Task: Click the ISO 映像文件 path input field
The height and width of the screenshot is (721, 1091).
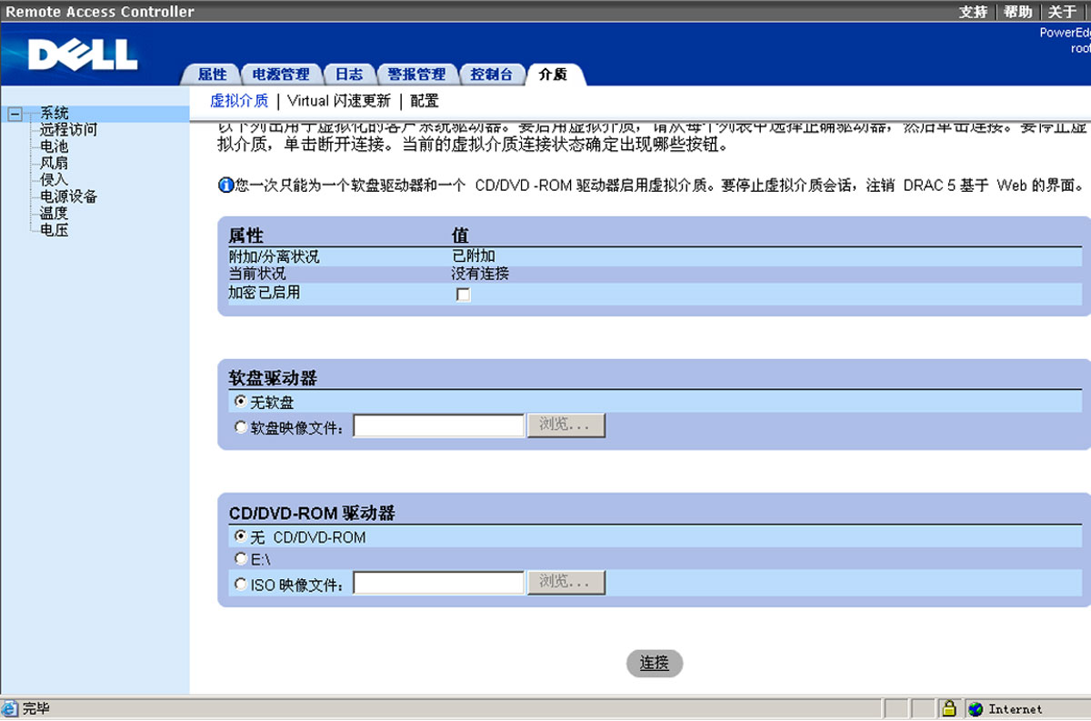Action: point(439,583)
